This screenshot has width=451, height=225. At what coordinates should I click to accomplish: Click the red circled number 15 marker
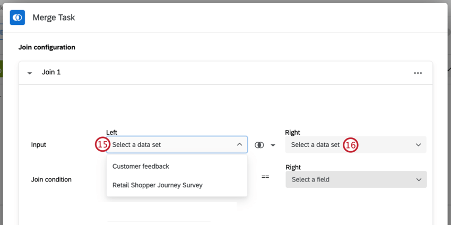[x=102, y=144]
